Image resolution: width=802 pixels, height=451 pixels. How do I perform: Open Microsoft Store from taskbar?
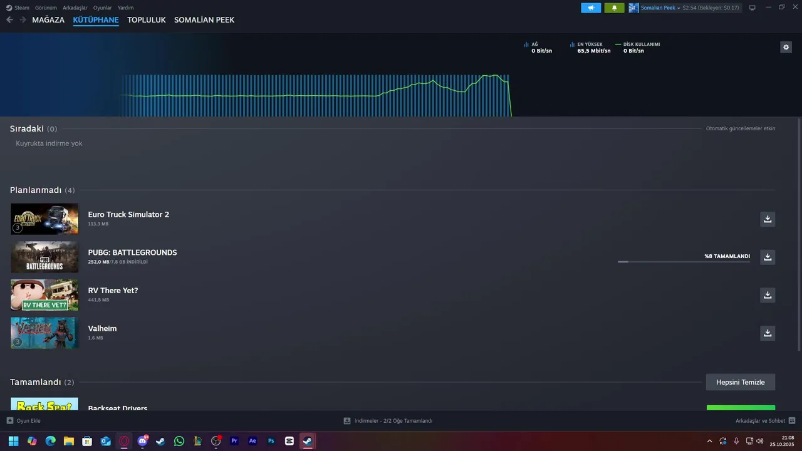pos(87,441)
